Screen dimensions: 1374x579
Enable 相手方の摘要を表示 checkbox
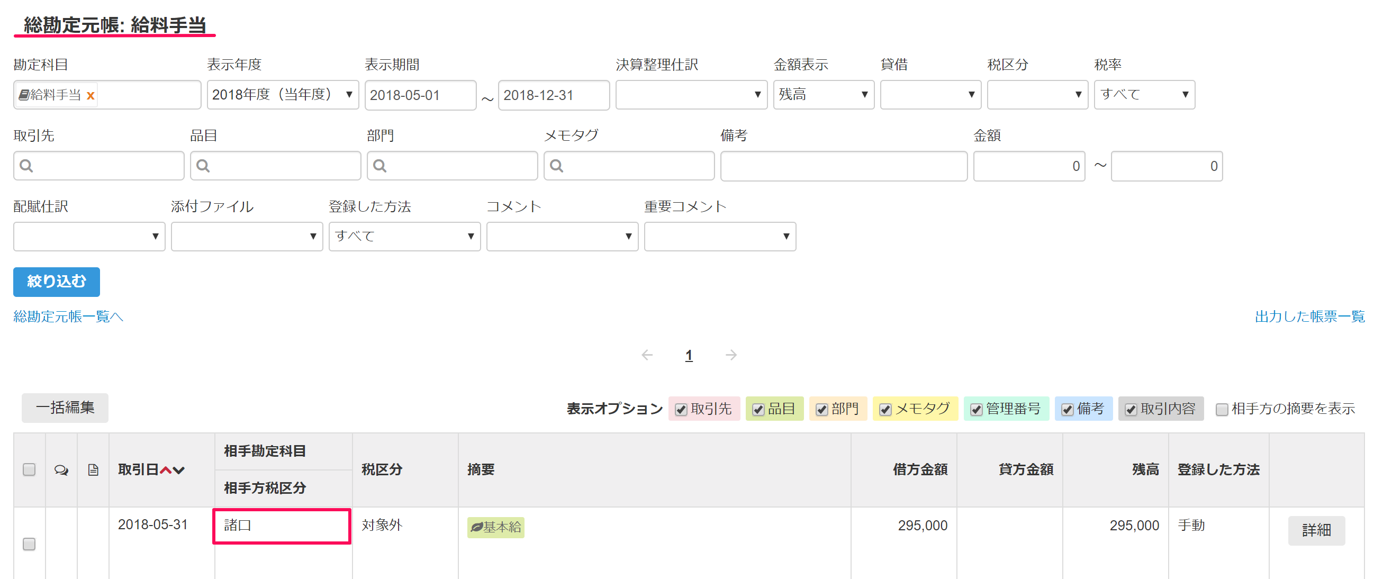1222,410
